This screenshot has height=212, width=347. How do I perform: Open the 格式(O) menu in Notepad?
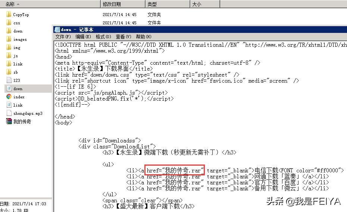[103, 37]
